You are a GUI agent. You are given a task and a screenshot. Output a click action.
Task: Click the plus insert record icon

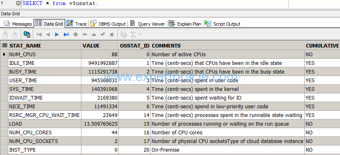(76, 35)
